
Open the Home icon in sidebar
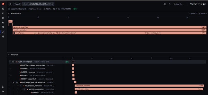[3, 9]
